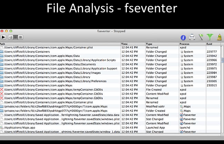The width and height of the screenshot is (224, 144).
Task: Click the folder icon of the Folder Created row
Action: 2,111
